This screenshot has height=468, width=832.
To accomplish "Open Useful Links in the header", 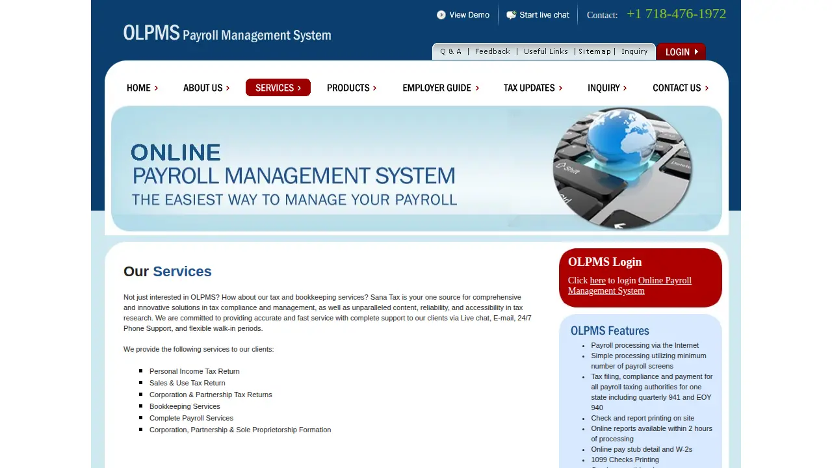I will (546, 51).
